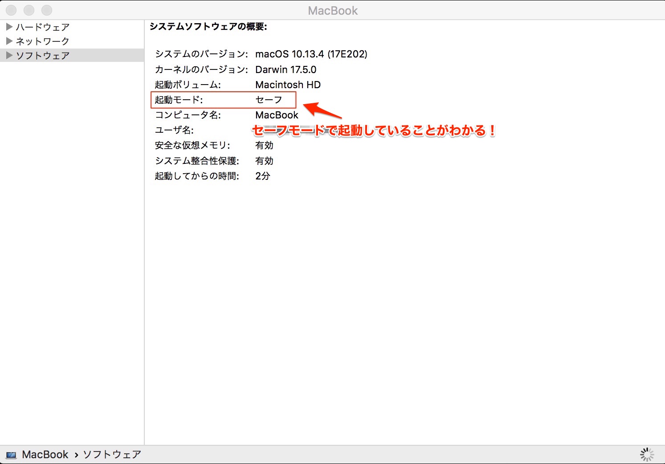Click the コンピュータ名 label
665x464 pixels.
188,115
